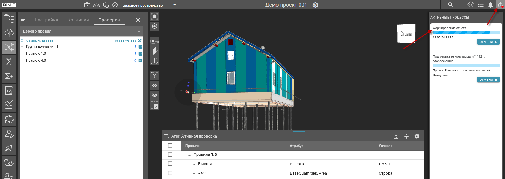Uncheck the Правило 4.0 checkbox
Viewport: 505px width, 179px height.
pyautogui.click(x=140, y=61)
